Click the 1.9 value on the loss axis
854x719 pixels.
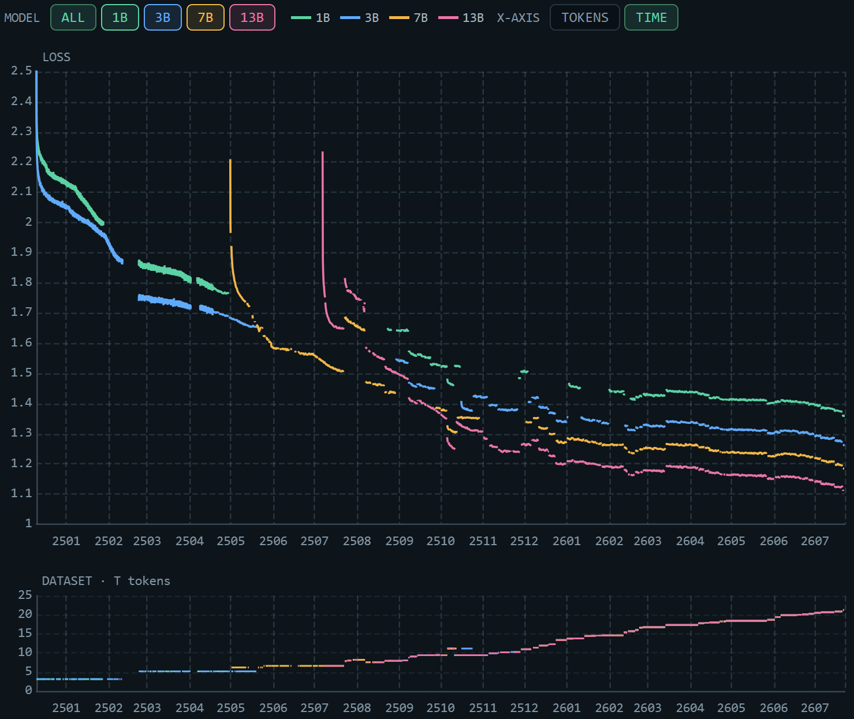22,252
